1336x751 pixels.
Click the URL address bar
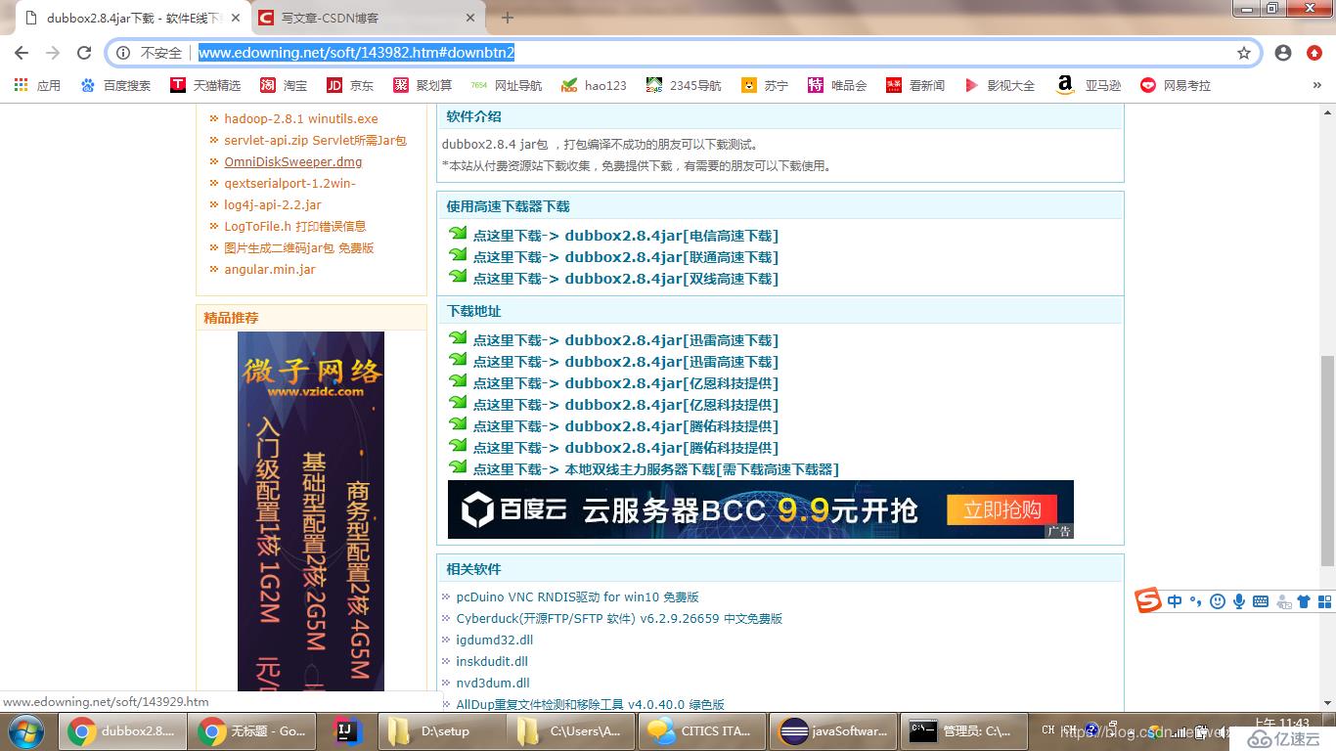coord(685,53)
